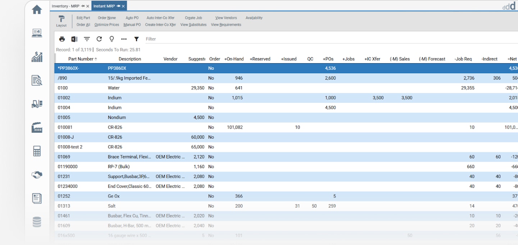
Task: Click the funnel filter icon
Action: (x=136, y=39)
